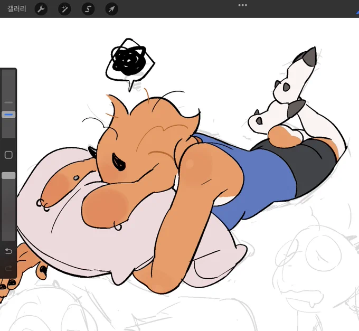
Task: Open the Adjustments magic wand menu
Action: 64,9
